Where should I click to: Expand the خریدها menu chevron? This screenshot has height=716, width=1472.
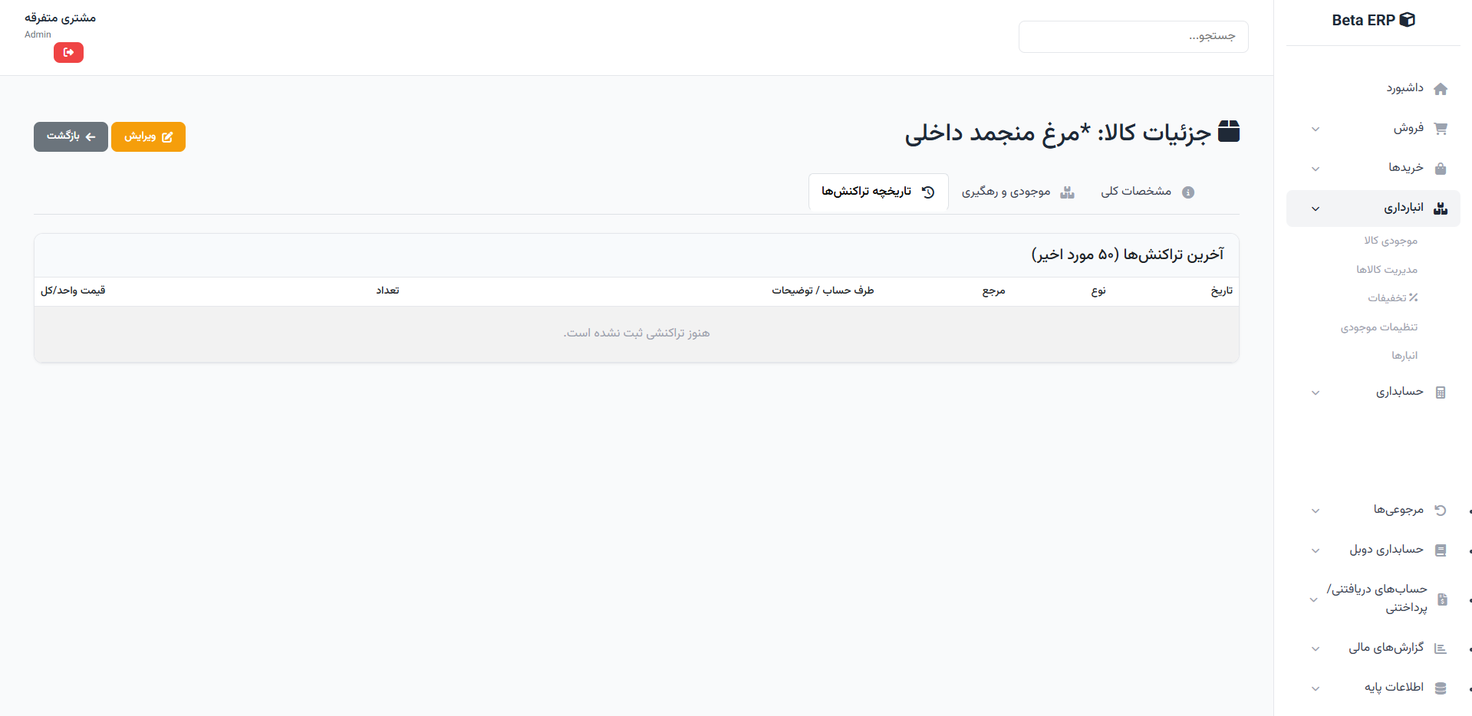pos(1316,169)
